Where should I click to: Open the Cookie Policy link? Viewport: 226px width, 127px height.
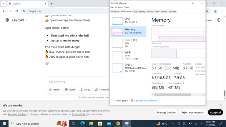point(79,114)
